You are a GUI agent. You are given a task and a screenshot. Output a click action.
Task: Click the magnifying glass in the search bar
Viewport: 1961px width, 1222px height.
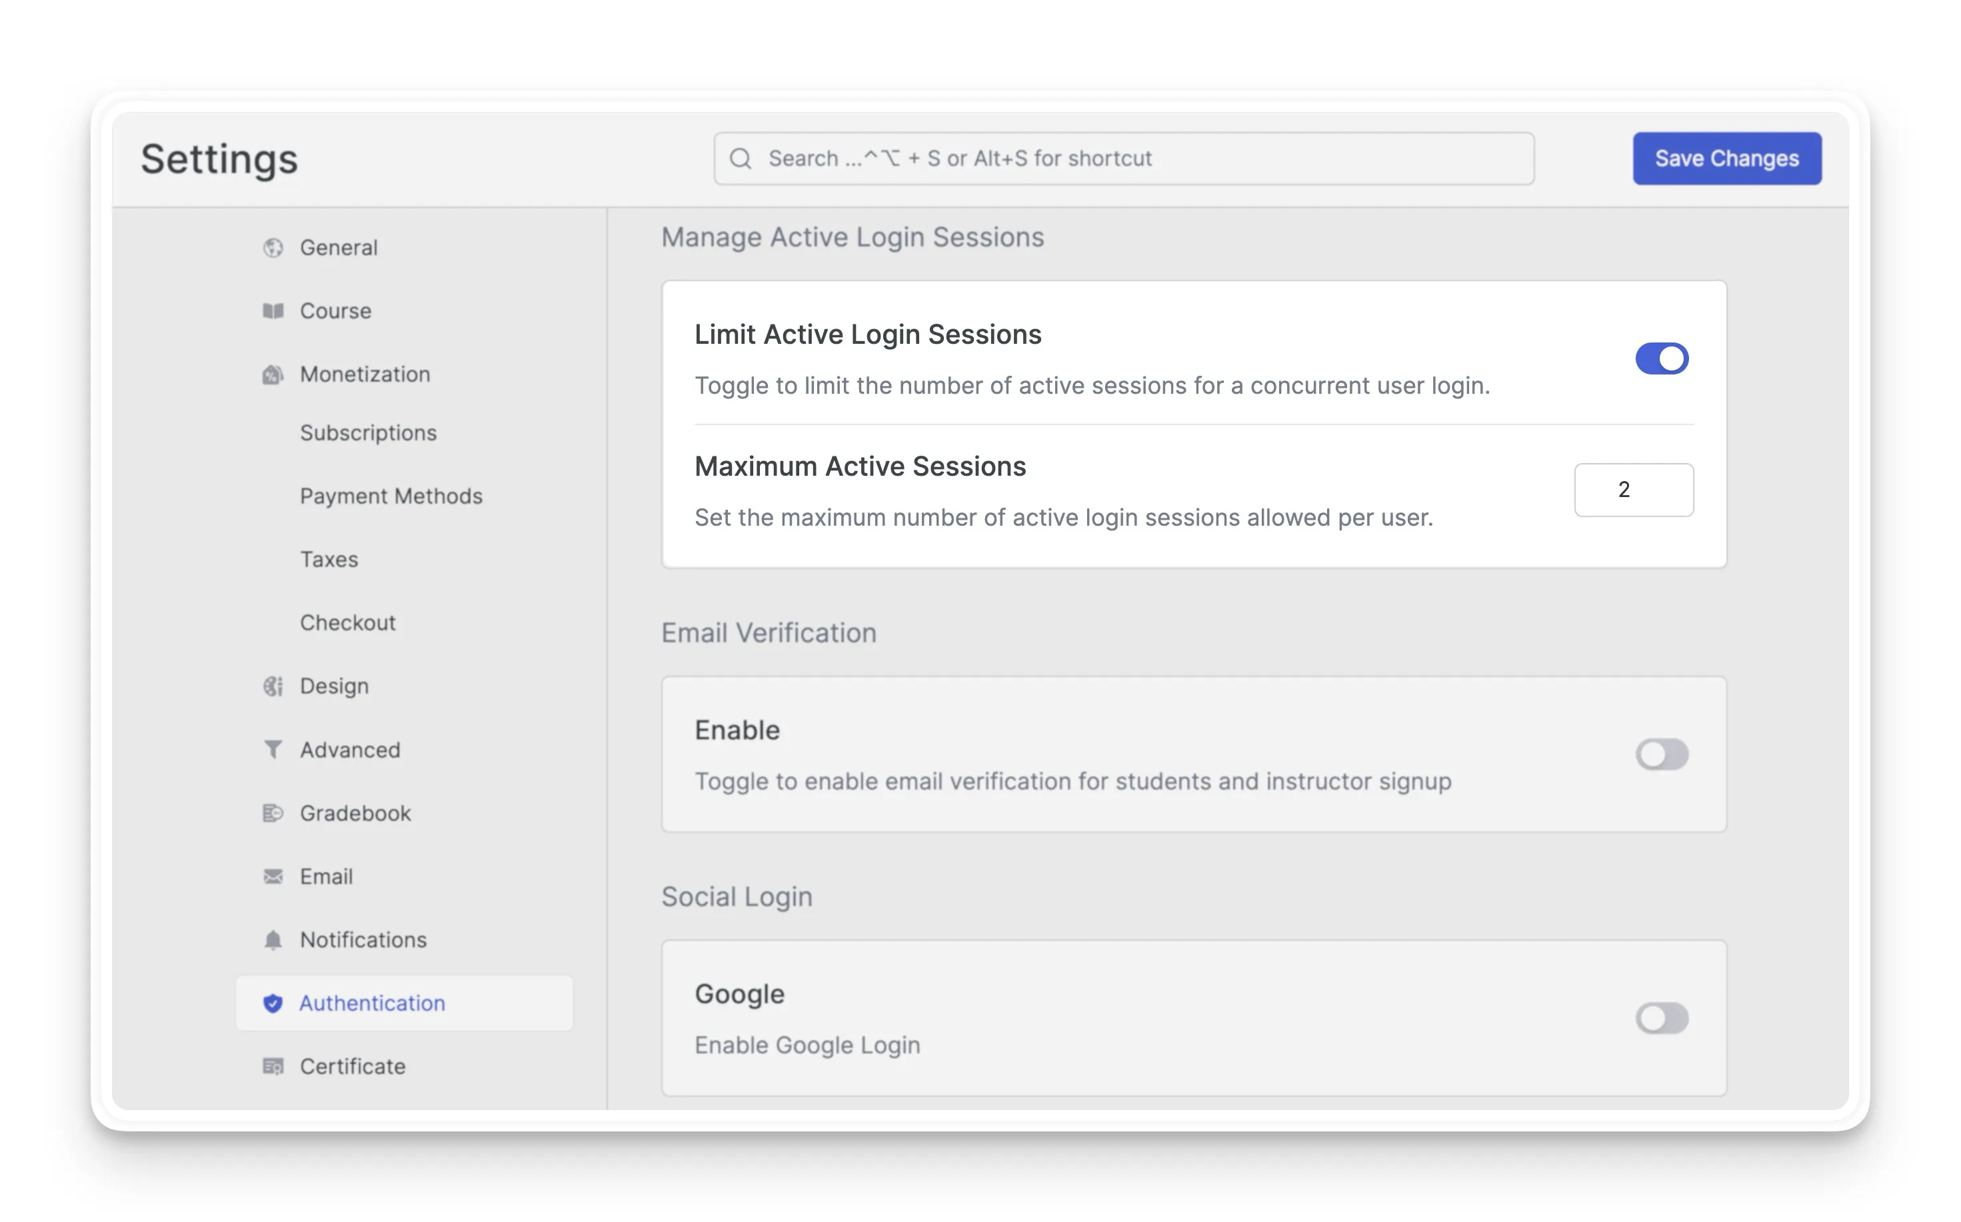tap(741, 159)
